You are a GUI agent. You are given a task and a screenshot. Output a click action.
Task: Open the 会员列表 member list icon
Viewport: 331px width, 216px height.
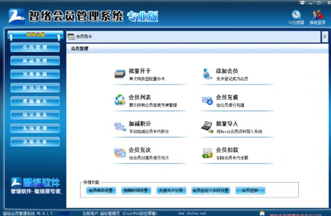pos(120,100)
